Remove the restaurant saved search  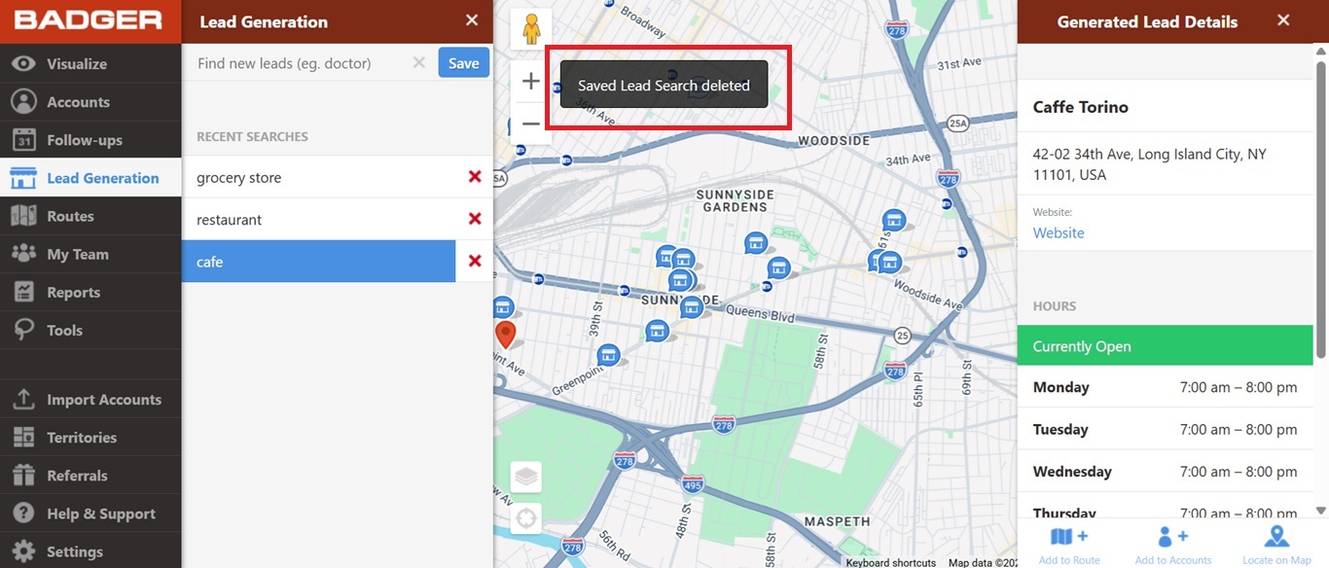(x=475, y=219)
